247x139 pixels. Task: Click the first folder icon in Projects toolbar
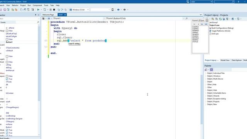tap(213, 19)
